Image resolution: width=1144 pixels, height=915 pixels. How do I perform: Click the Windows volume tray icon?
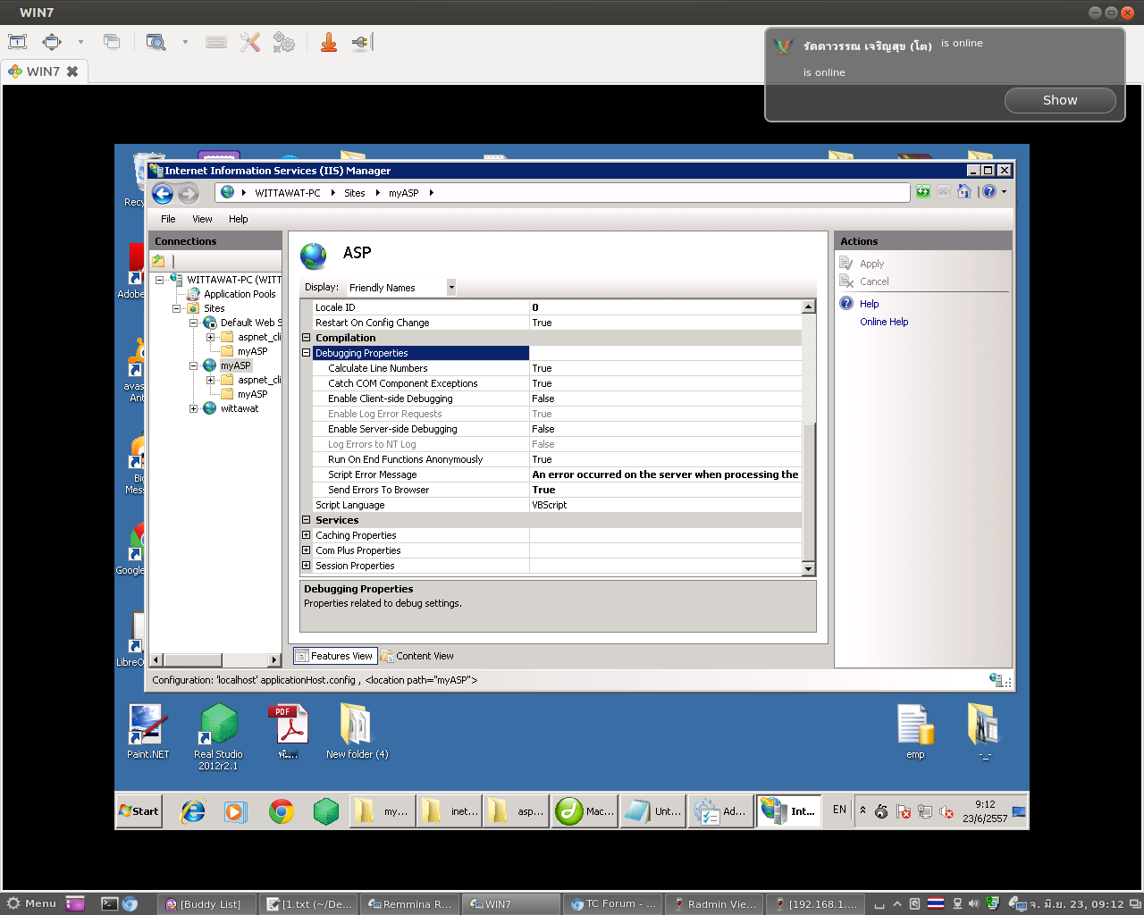click(x=946, y=811)
